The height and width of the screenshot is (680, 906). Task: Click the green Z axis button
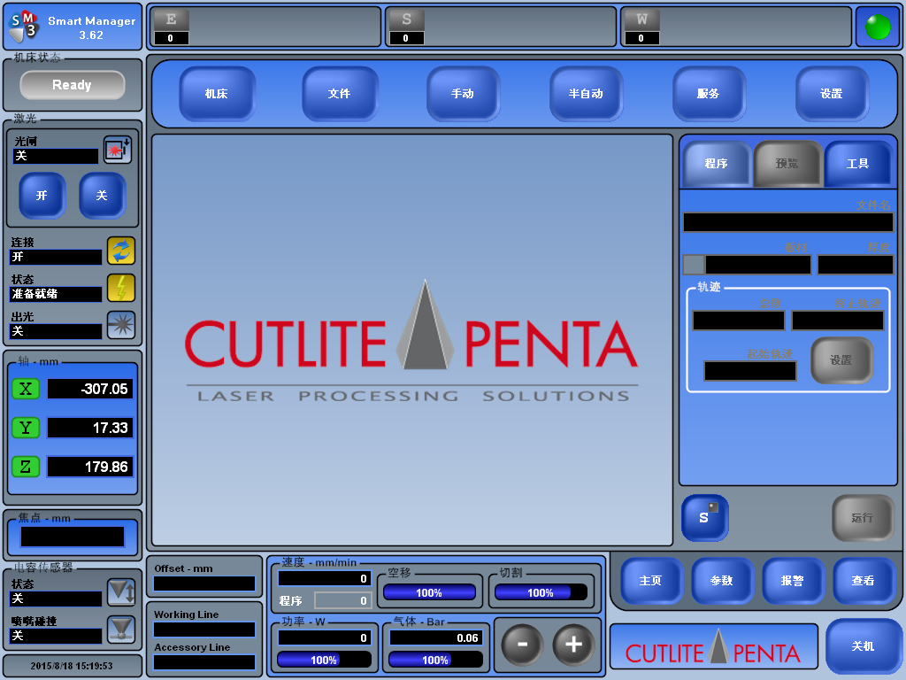click(x=26, y=467)
